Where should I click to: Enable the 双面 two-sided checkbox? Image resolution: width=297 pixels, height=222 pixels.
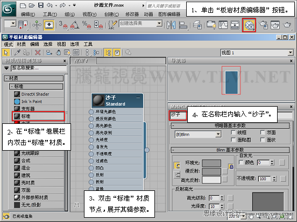(263, 132)
